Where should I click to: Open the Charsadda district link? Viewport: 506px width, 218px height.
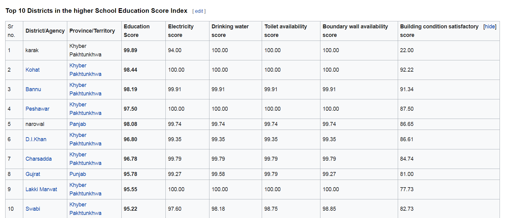(39, 159)
